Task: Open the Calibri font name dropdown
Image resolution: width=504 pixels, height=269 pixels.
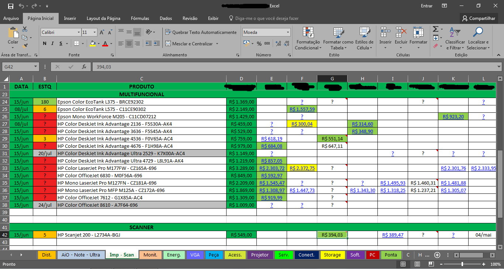Action: pos(79,32)
